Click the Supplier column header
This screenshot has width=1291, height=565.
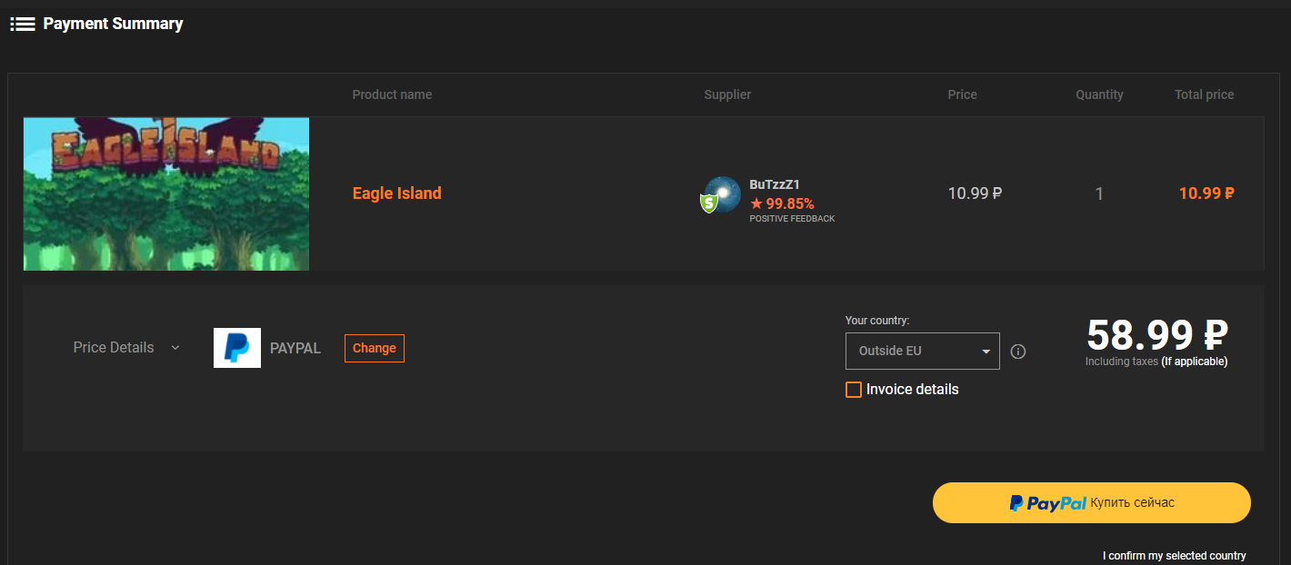(x=727, y=94)
